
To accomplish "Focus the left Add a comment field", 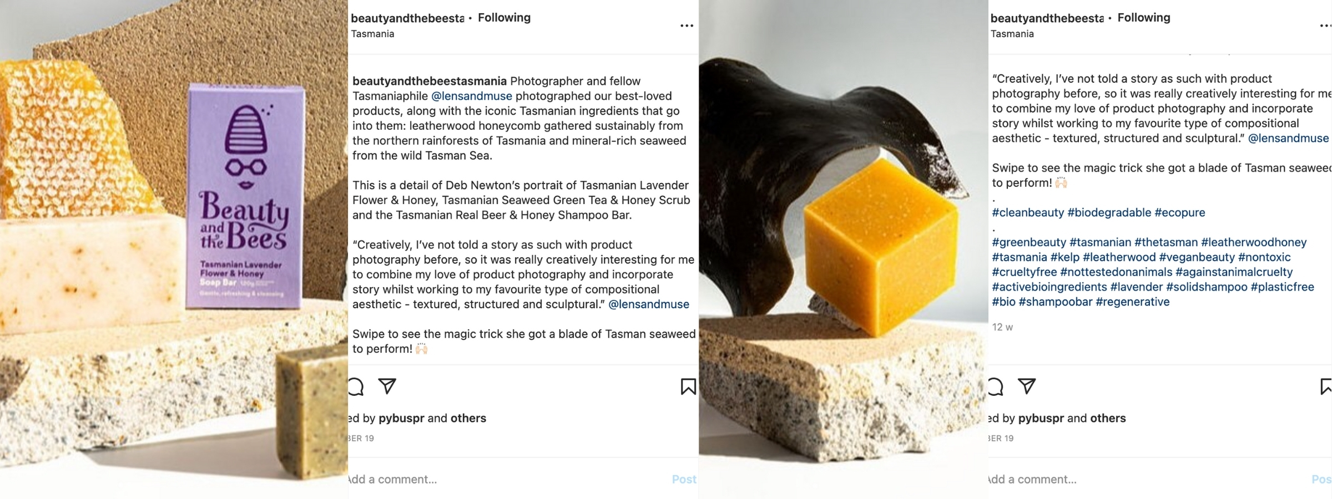I will [444, 479].
